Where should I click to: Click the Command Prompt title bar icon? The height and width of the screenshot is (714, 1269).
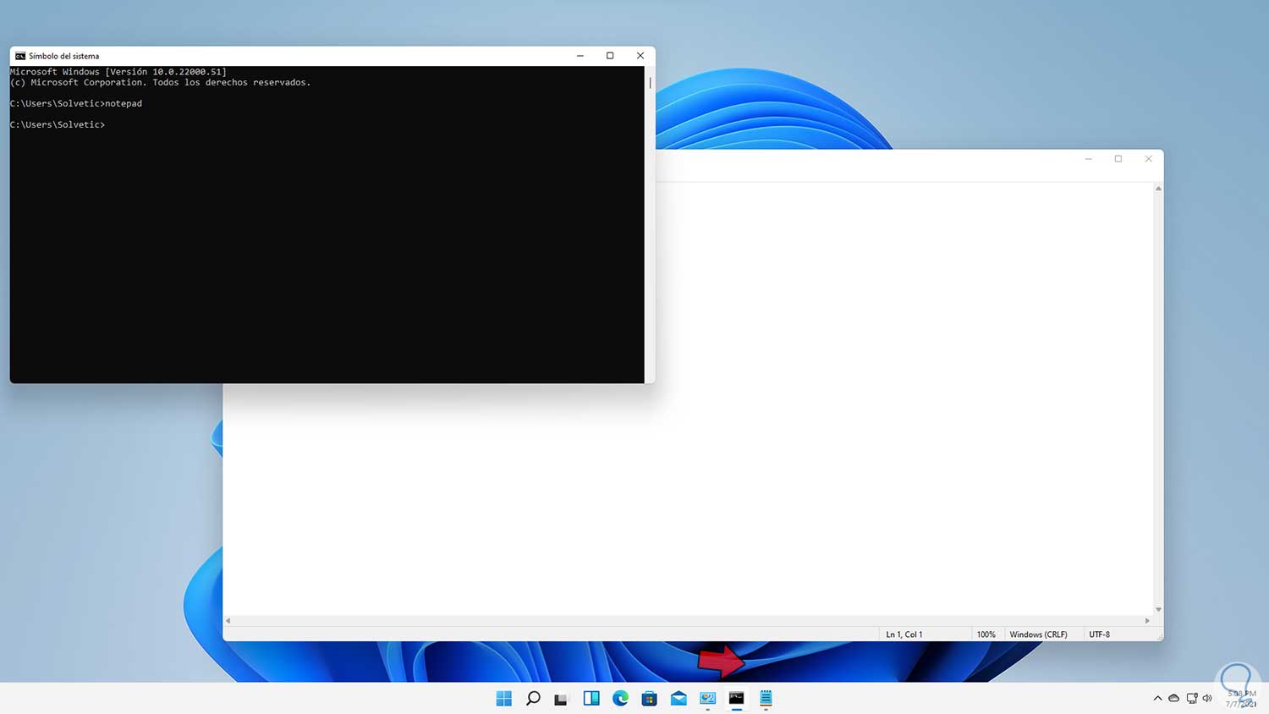click(x=20, y=56)
